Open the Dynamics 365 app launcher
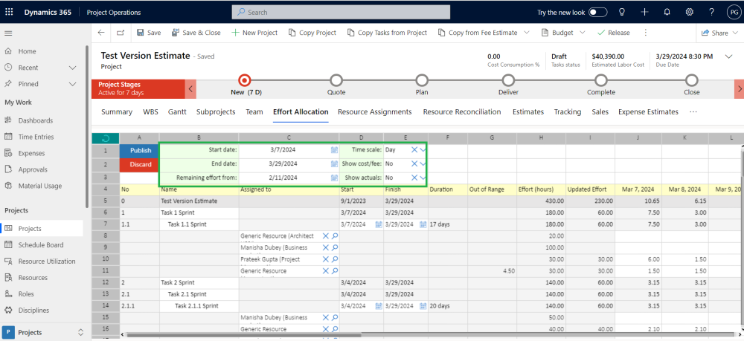The width and height of the screenshot is (744, 341). [10, 13]
